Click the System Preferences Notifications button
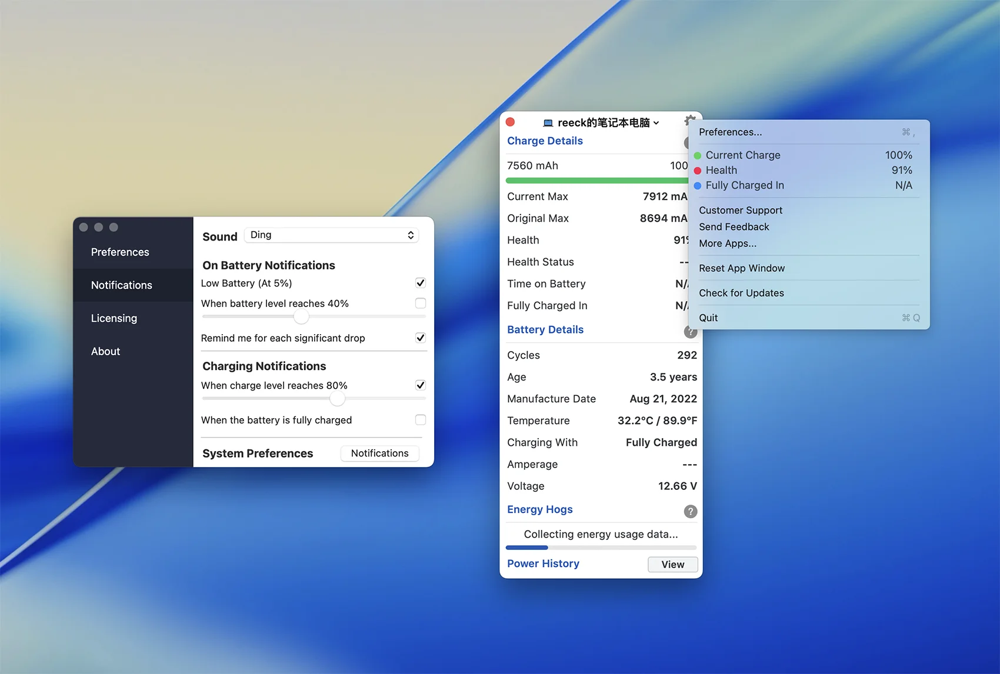Image resolution: width=1000 pixels, height=674 pixels. 379,453
